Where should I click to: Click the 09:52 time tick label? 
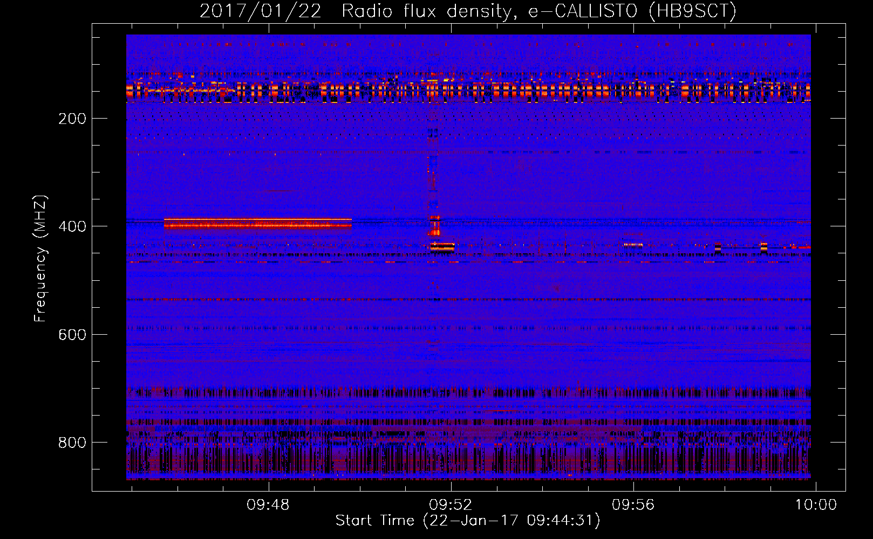451,505
